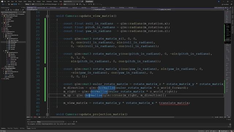Open the x64 platform dropdown
The width and height of the screenshot is (234, 132).
point(37,4)
